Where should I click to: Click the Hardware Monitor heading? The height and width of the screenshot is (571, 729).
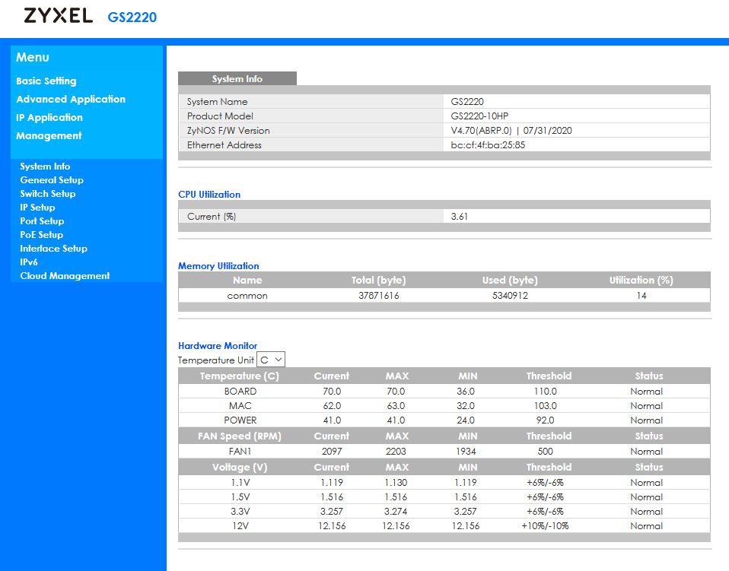coord(218,346)
